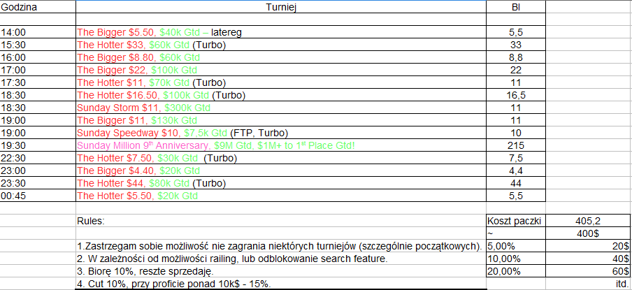Select the 00:45 time cell
The width and height of the screenshot is (632, 290).
click(x=38, y=196)
